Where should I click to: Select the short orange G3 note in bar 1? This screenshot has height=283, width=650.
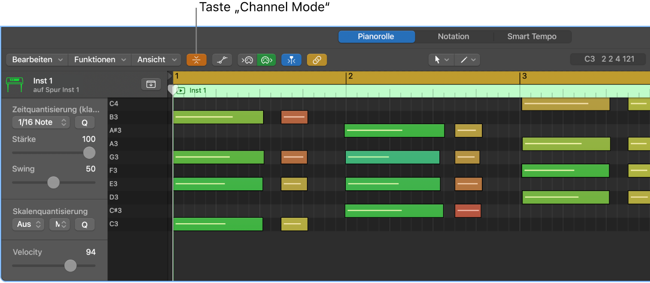[294, 157]
